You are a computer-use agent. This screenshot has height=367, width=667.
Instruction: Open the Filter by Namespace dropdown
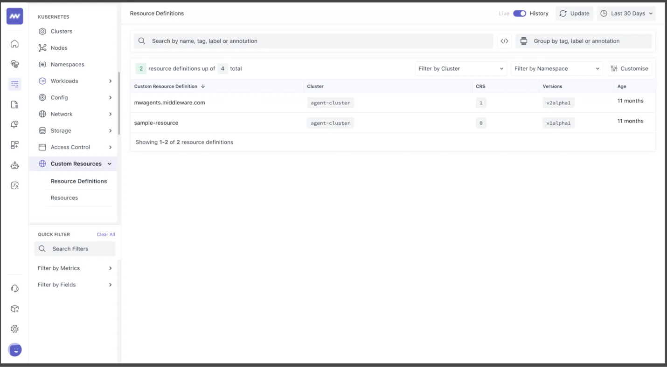pos(557,68)
